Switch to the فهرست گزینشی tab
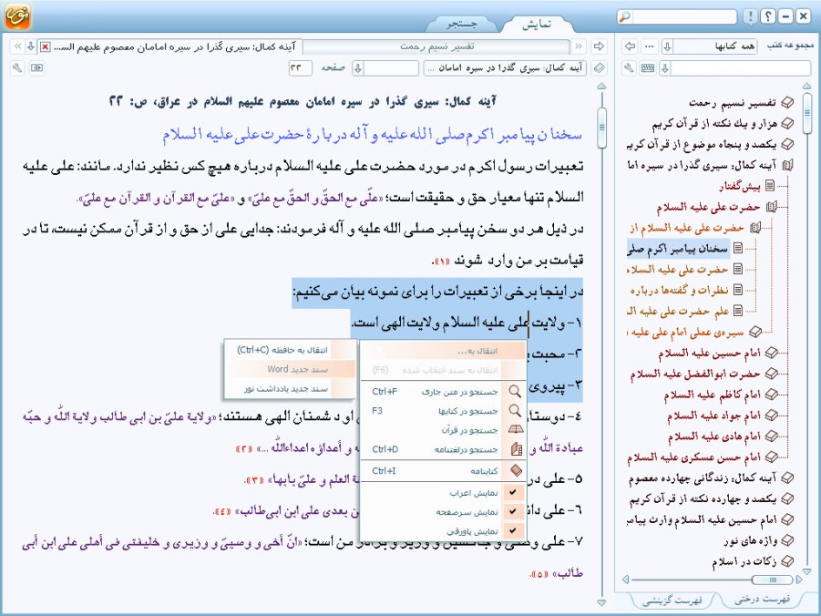Image resolution: width=821 pixels, height=616 pixels. pyautogui.click(x=672, y=601)
